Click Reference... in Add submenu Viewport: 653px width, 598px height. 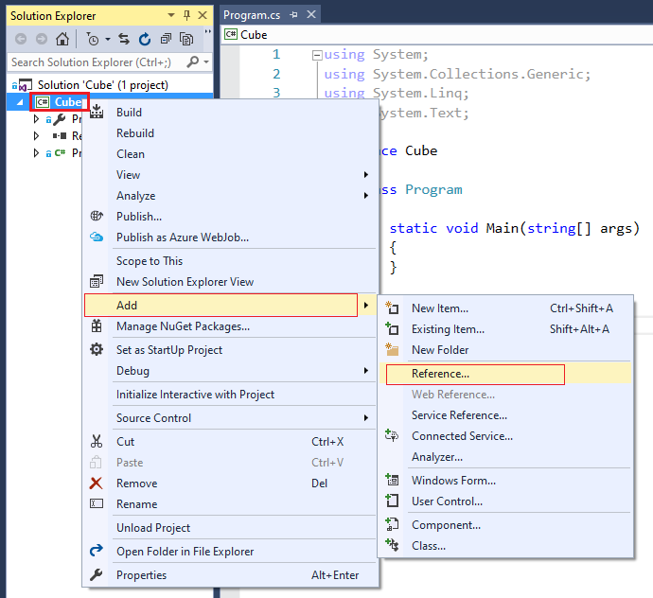click(505, 374)
